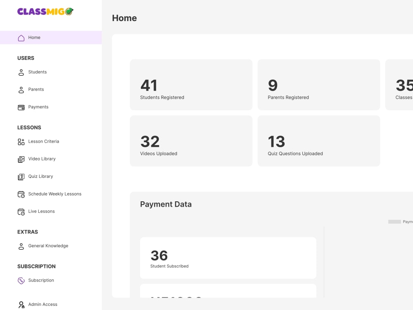Click the Parents person icon
Image resolution: width=413 pixels, height=310 pixels.
pyautogui.click(x=21, y=90)
